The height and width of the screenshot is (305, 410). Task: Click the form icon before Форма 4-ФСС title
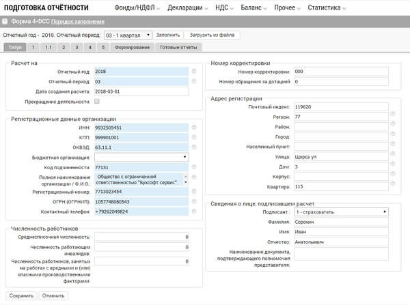pos(6,21)
